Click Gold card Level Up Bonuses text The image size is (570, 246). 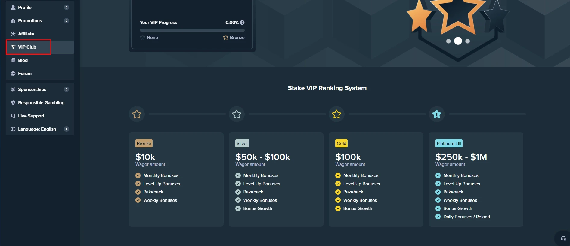click(x=361, y=184)
